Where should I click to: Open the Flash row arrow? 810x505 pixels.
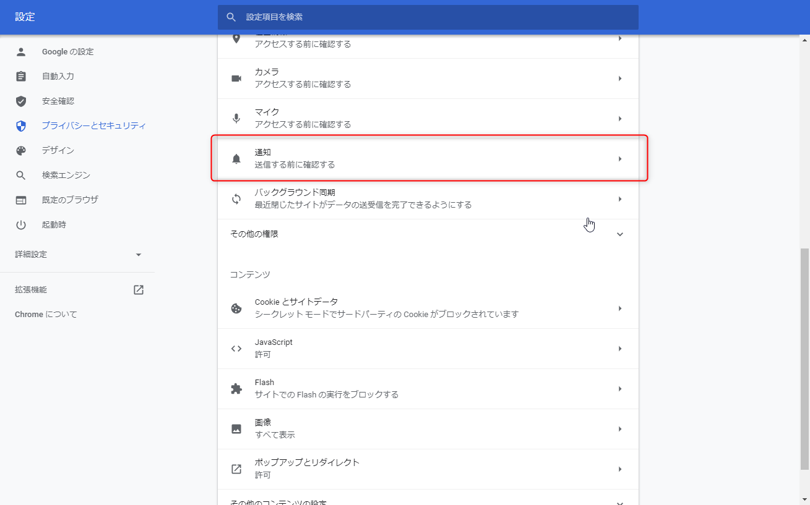(620, 389)
